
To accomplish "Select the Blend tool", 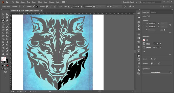I will (7, 45).
